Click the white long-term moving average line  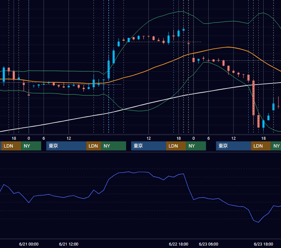[x=149, y=103]
